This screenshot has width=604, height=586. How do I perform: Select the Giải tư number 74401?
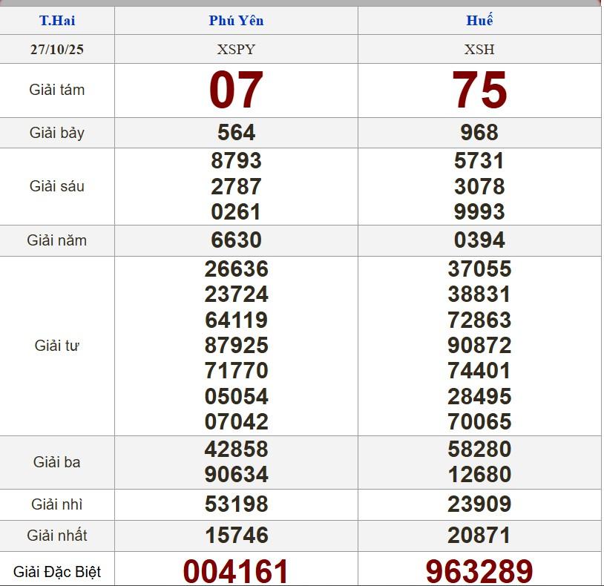479,371
